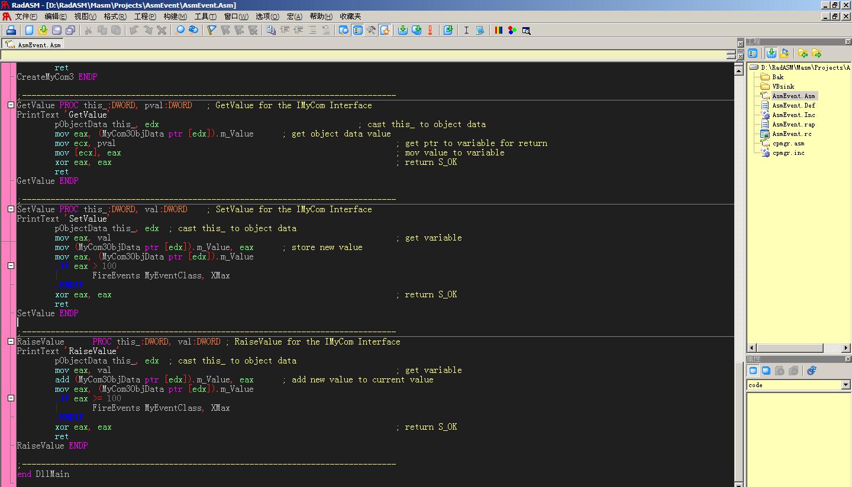
Task: Click the first blue properties panel button
Action: (x=753, y=371)
